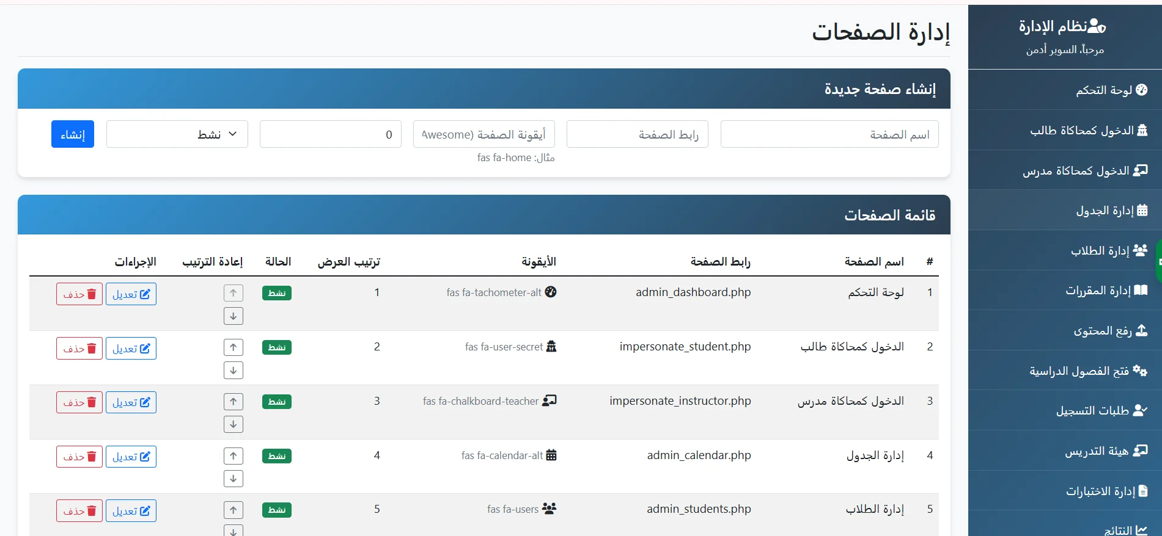Click the text fas fa-chalkboard-teacher
The width and height of the screenshot is (1162, 536).
tap(480, 401)
